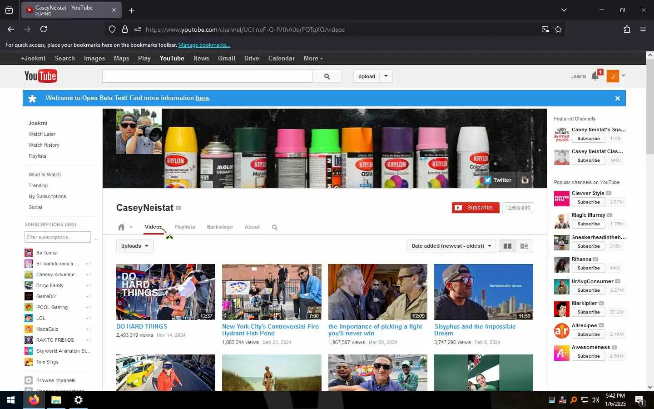Viewport: 654px width, 409px height.
Task: Expand the More menu in Google bar
Action: 313,58
